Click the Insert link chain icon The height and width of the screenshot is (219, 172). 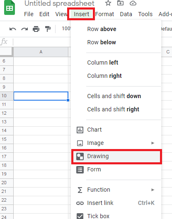(80, 203)
